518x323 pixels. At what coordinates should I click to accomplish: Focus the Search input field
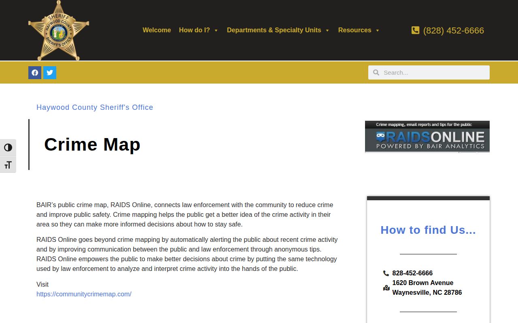(x=429, y=73)
